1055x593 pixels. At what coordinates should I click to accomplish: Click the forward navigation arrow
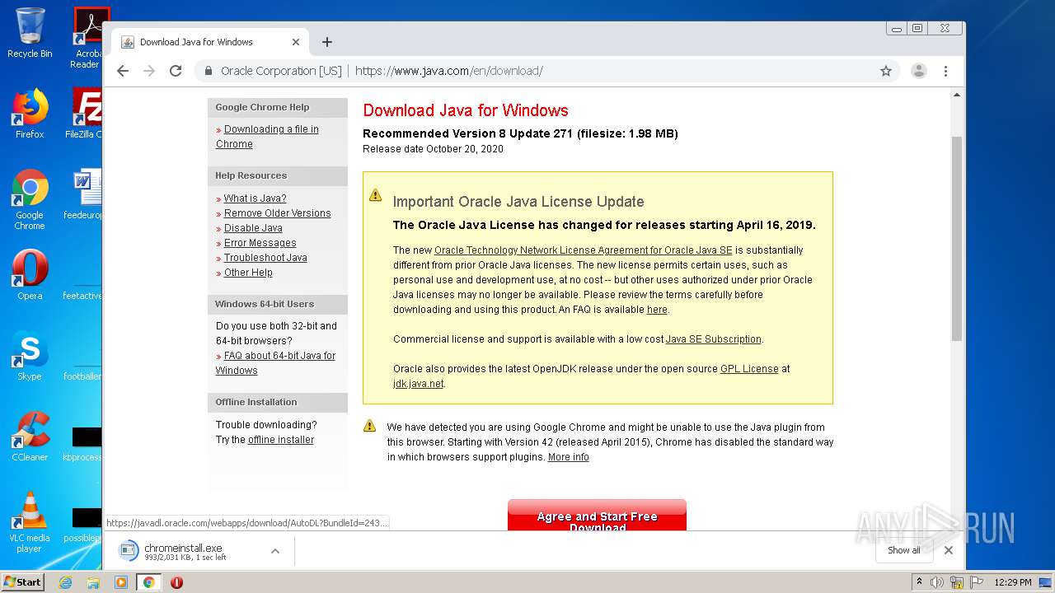click(149, 71)
